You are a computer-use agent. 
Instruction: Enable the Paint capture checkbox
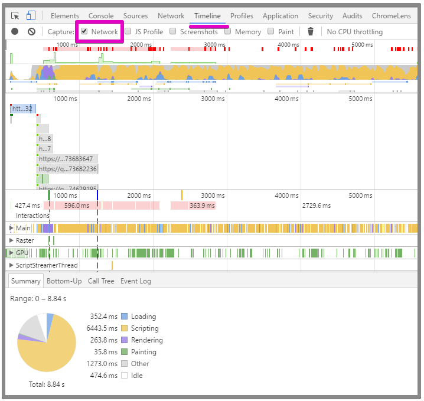pyautogui.click(x=270, y=31)
